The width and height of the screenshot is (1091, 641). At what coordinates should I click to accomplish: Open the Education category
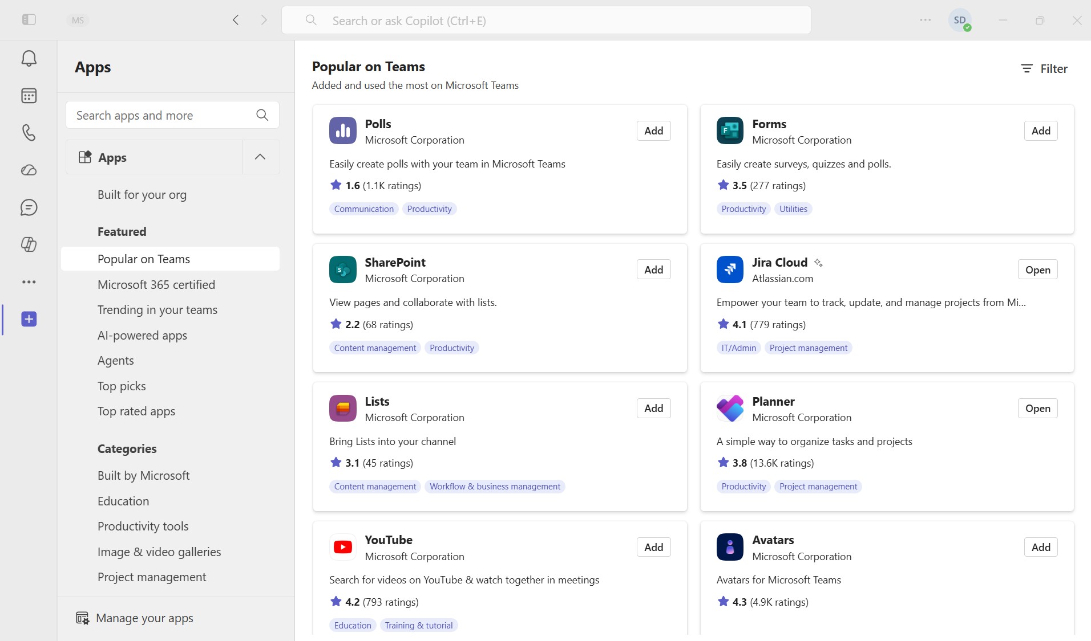(123, 501)
